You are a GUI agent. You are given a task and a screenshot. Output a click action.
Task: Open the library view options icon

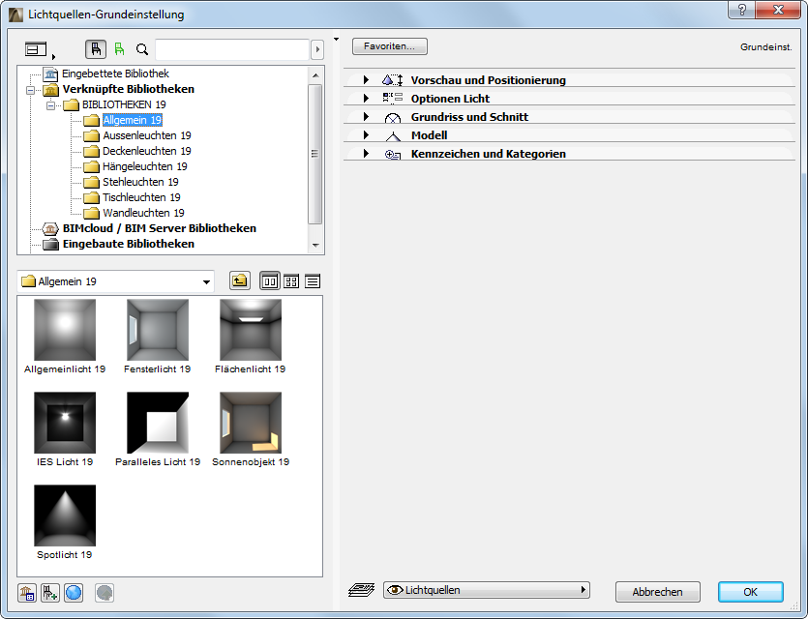click(39, 49)
